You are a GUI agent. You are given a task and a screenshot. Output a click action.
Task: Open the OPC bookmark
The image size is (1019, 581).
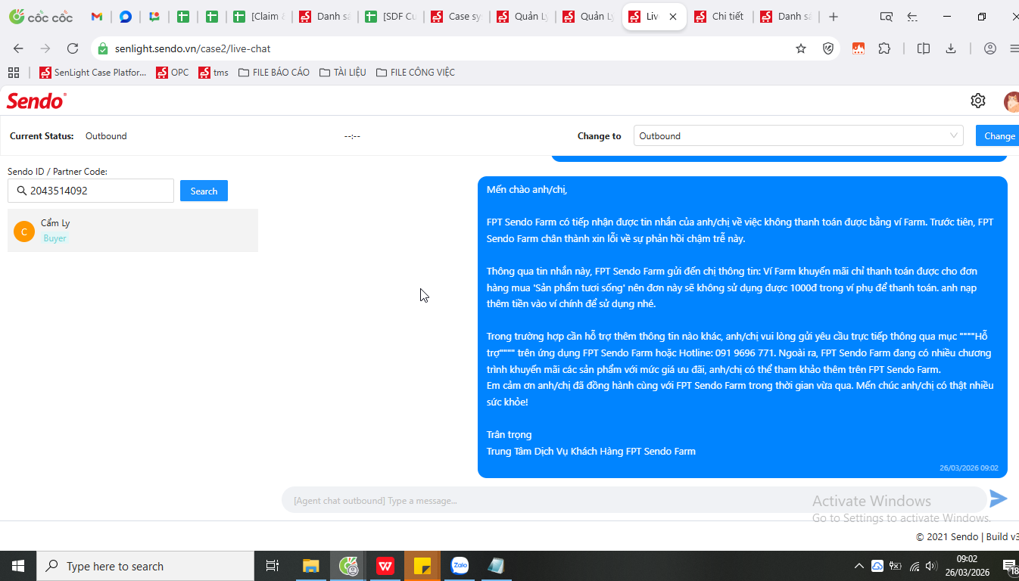pos(173,73)
